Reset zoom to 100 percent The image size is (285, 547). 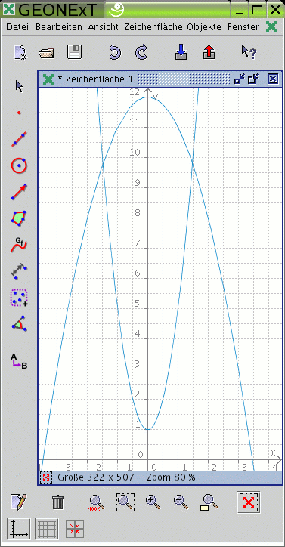point(97,502)
